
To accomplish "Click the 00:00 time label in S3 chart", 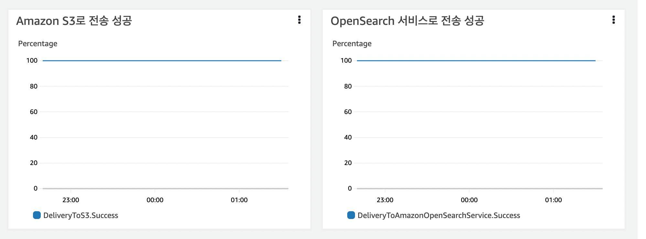I will pos(155,200).
